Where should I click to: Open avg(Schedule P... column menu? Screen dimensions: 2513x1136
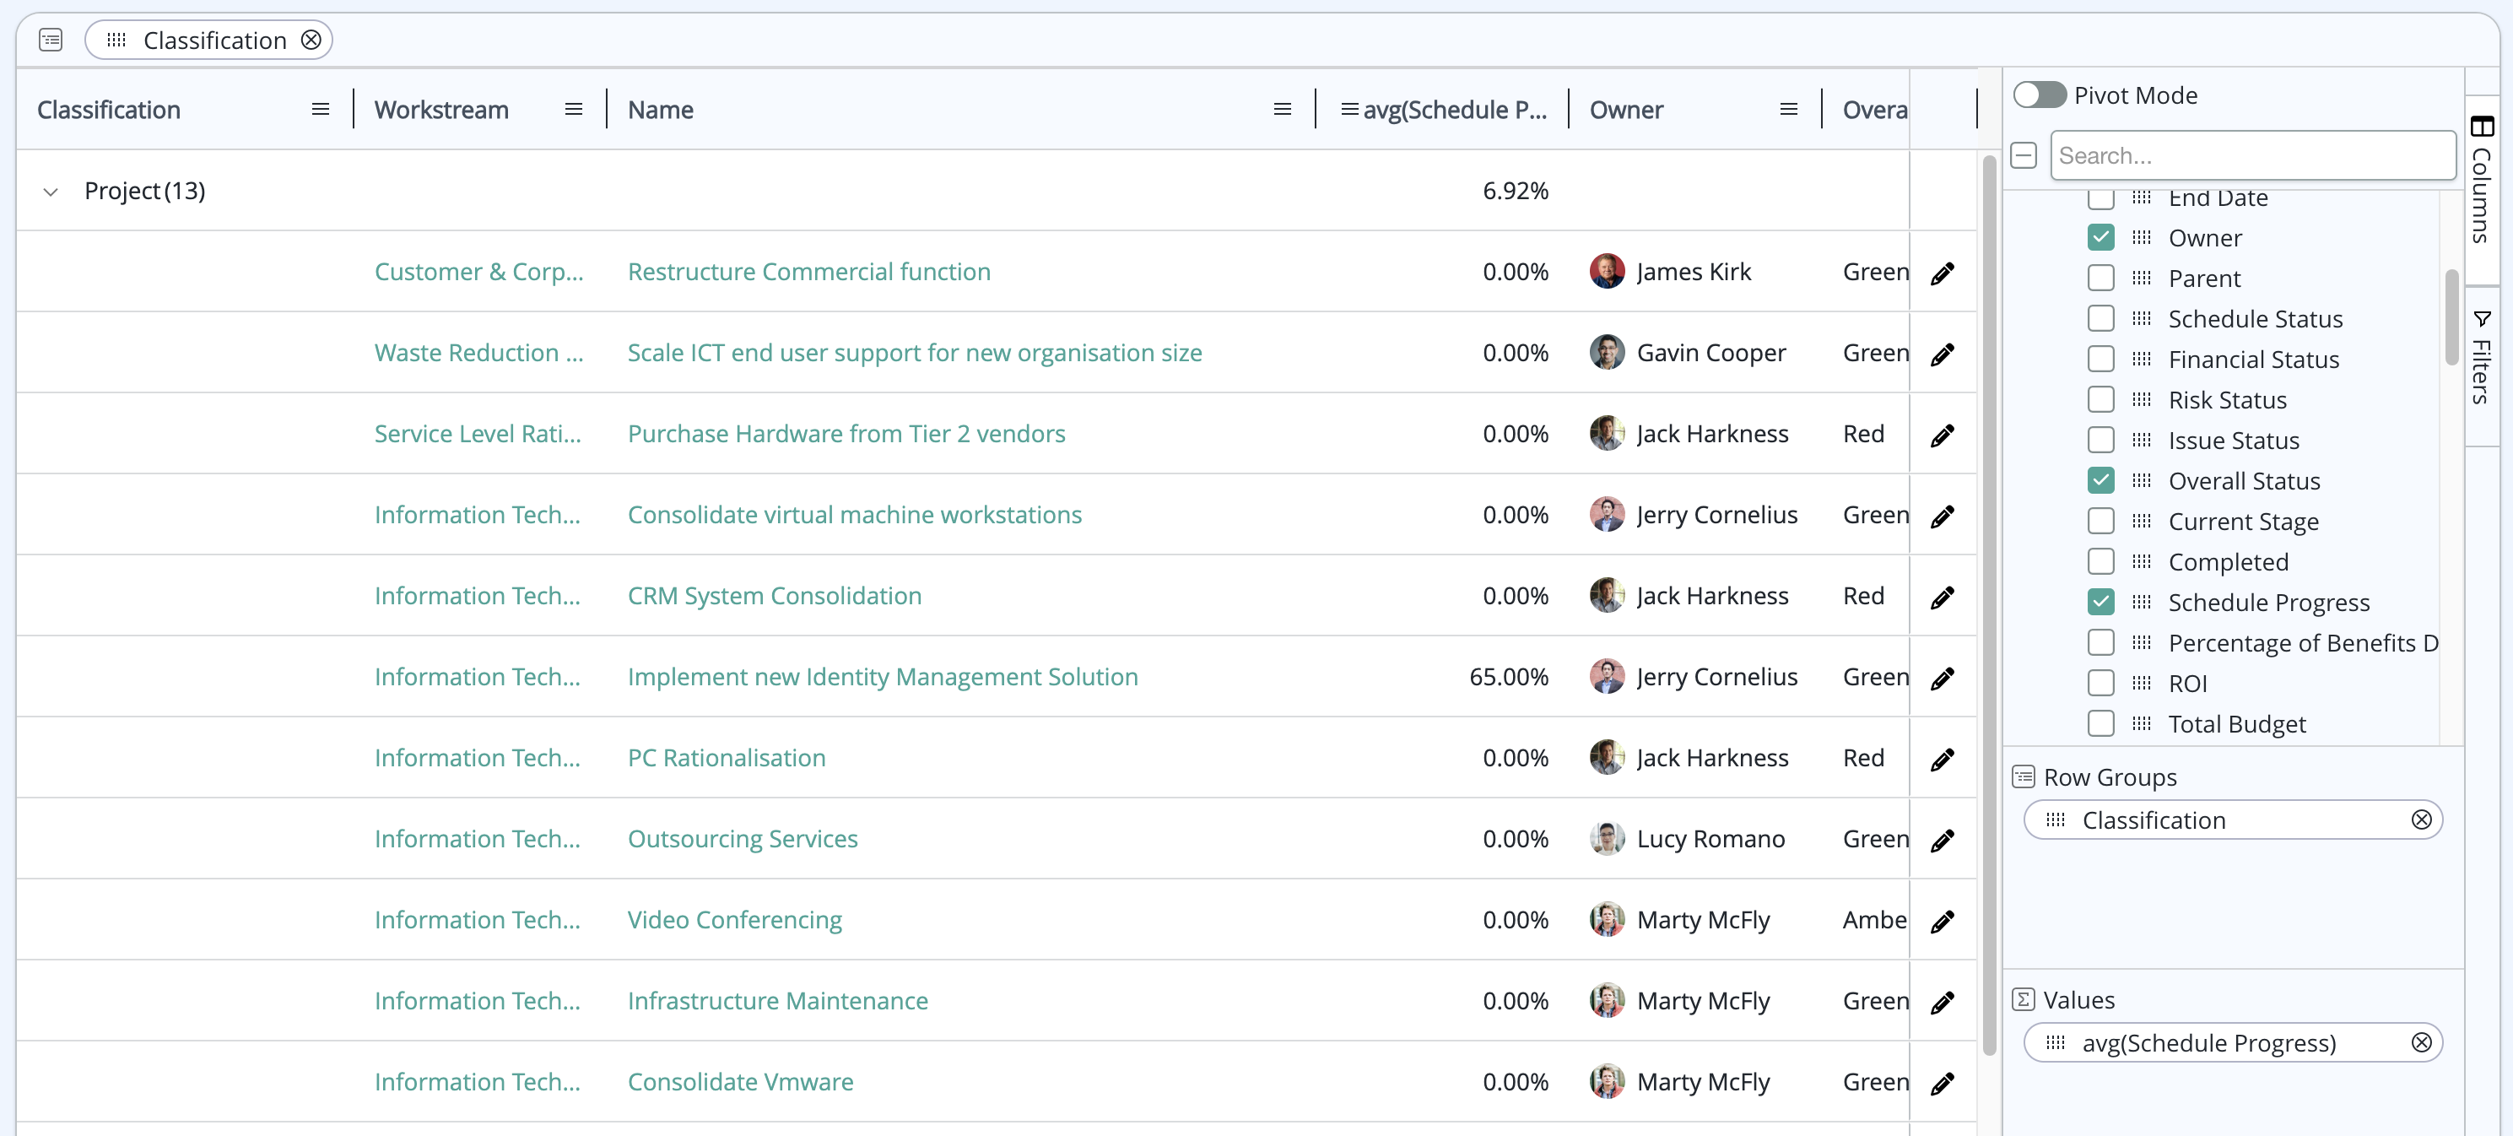(1350, 110)
